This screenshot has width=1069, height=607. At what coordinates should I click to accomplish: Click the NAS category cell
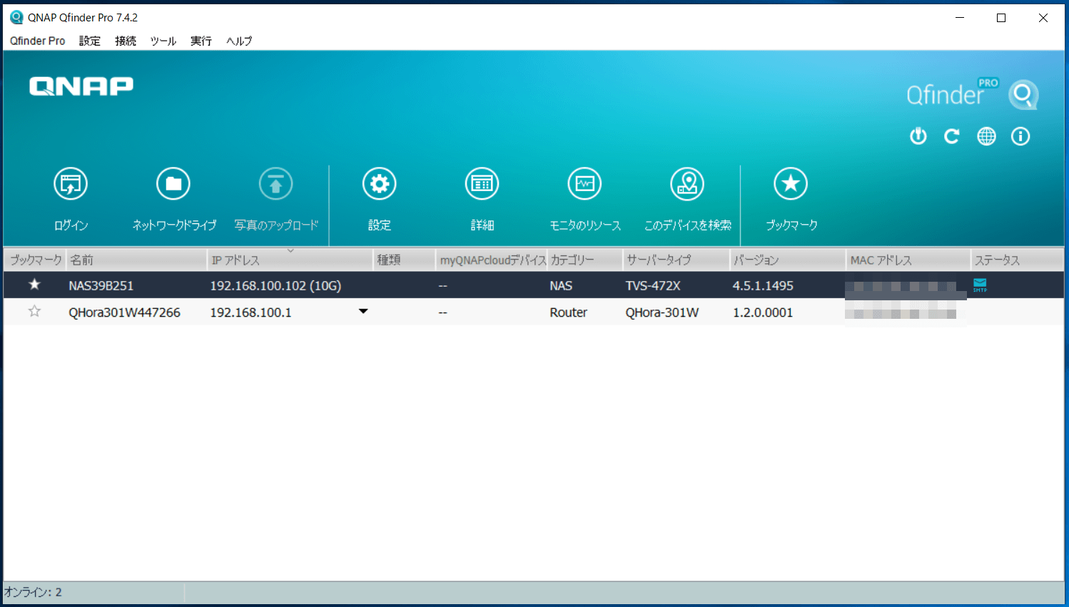pos(561,285)
